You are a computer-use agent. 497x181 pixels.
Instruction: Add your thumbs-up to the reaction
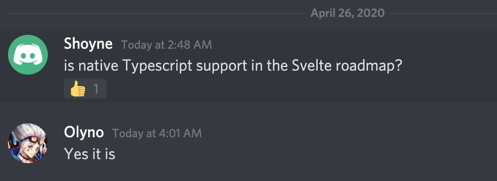click(85, 89)
